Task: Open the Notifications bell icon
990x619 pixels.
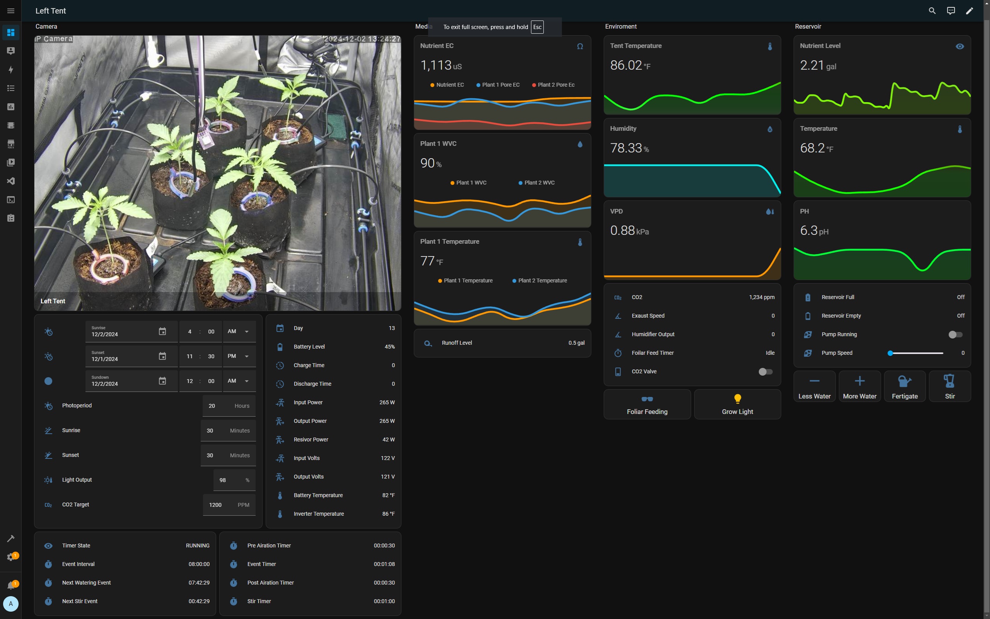Action: click(x=11, y=585)
